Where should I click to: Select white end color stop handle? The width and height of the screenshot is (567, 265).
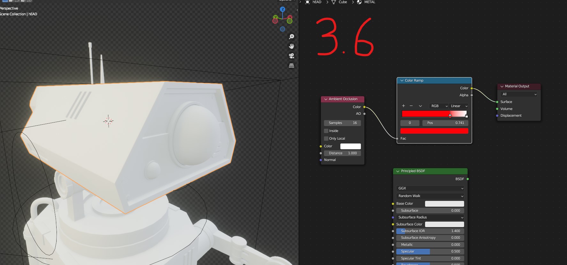pyautogui.click(x=467, y=115)
